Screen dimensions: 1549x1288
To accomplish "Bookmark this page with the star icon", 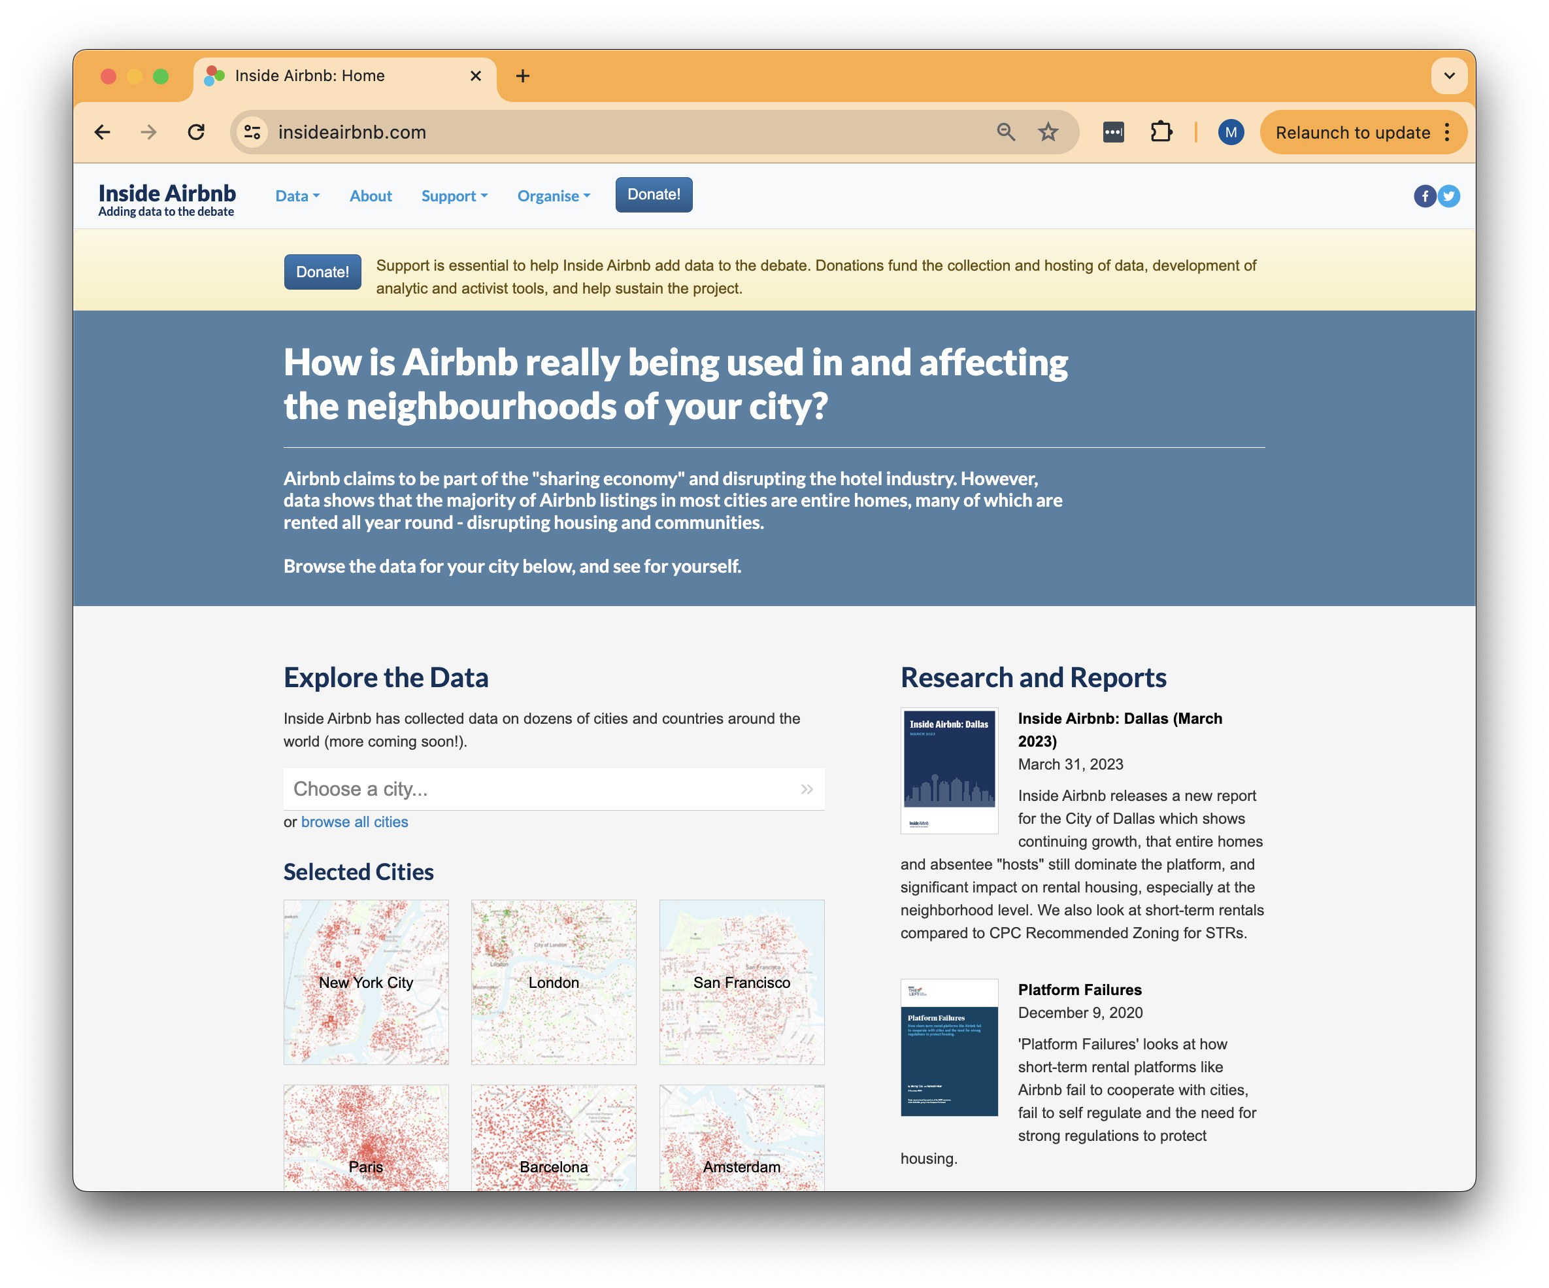I will tap(1048, 132).
